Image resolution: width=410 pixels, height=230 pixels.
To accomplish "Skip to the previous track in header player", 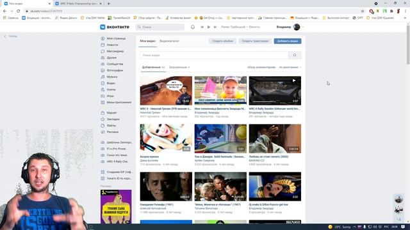I will (202, 27).
